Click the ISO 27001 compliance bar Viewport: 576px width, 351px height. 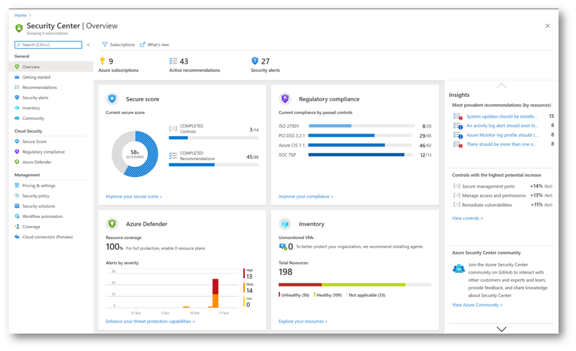pos(362,126)
